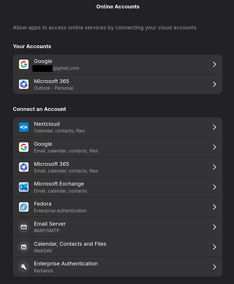
Task: Click the Email Server envelope icon
Action: [24, 227]
